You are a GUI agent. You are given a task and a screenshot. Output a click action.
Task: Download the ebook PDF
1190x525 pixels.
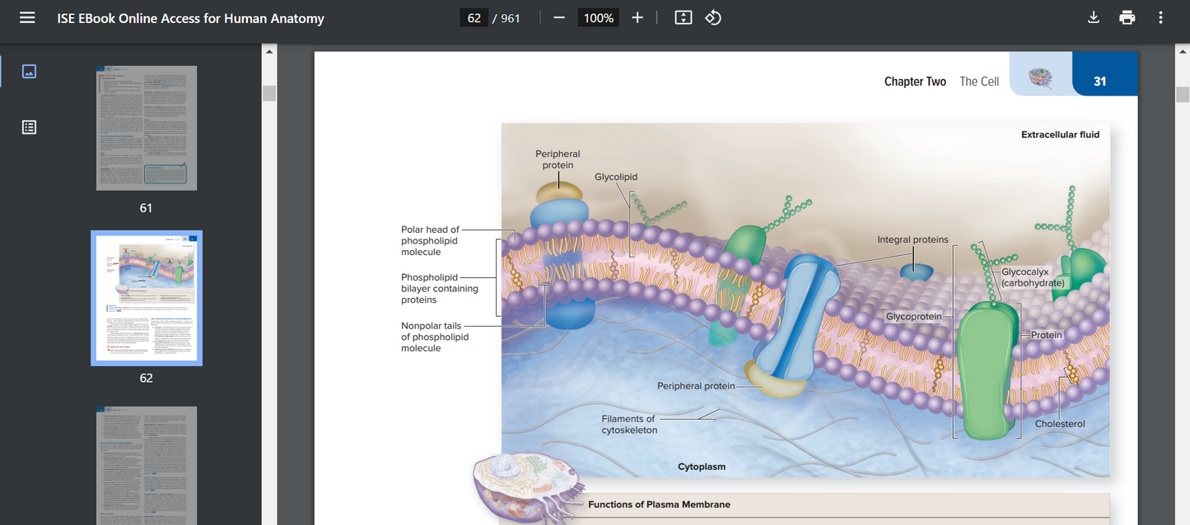1093,16
